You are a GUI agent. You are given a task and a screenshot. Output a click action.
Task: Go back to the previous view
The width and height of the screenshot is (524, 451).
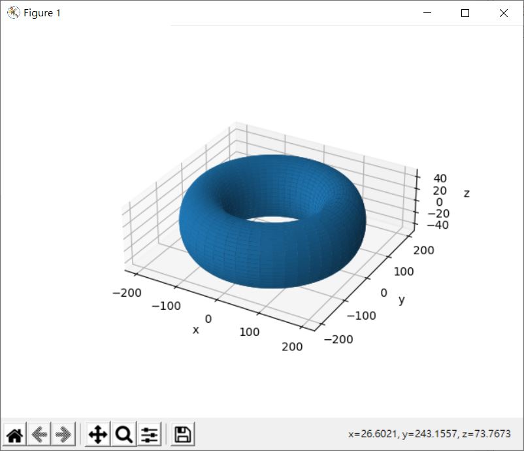coord(39,434)
